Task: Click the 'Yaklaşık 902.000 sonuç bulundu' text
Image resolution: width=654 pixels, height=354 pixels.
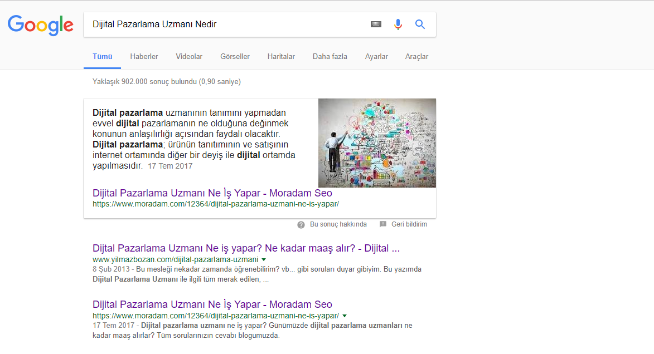Action: (x=166, y=82)
